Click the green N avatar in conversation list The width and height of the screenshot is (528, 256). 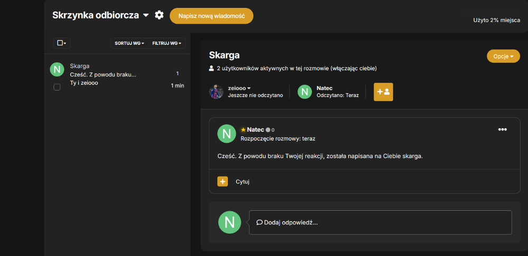(57, 70)
